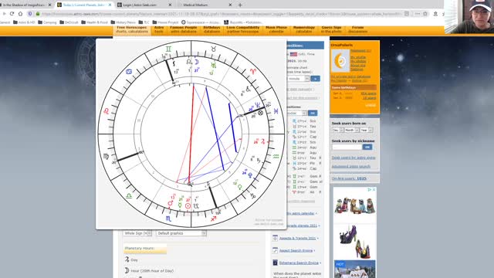Screen dimensions: 494x278
Task: Click the Scorpio glyph on chart wheel
Action: [168, 219]
